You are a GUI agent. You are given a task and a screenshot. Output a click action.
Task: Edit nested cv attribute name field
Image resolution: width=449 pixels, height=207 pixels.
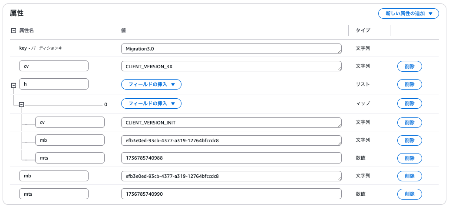(x=70, y=123)
